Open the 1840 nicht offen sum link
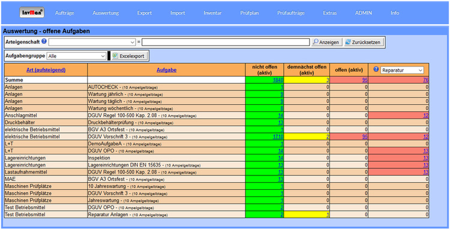 click(x=278, y=80)
